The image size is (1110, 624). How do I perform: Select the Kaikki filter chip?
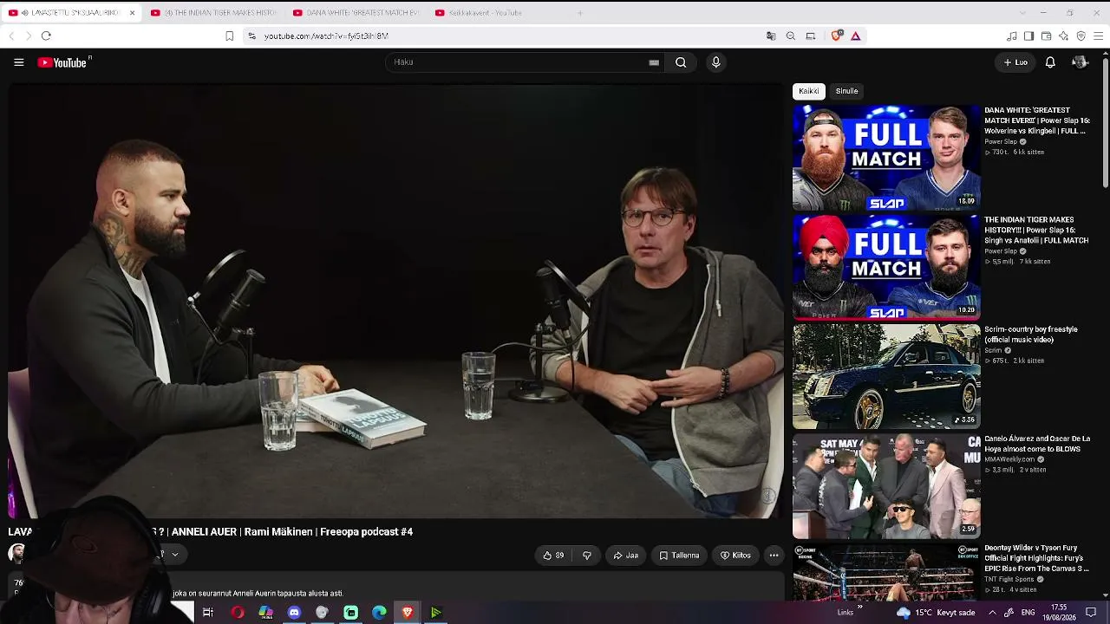pos(808,91)
